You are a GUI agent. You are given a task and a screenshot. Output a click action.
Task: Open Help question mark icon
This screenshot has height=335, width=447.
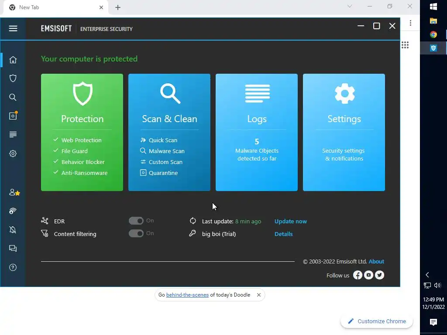coord(13,267)
